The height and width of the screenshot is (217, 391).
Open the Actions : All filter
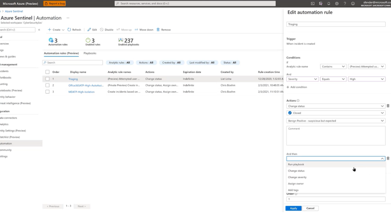tap(146, 63)
